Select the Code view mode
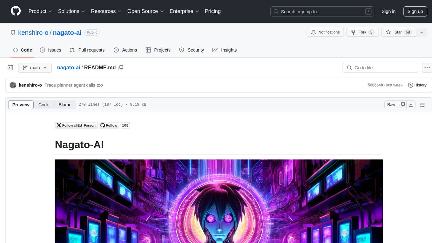Viewport: 432px width, 243px height. pos(44,105)
